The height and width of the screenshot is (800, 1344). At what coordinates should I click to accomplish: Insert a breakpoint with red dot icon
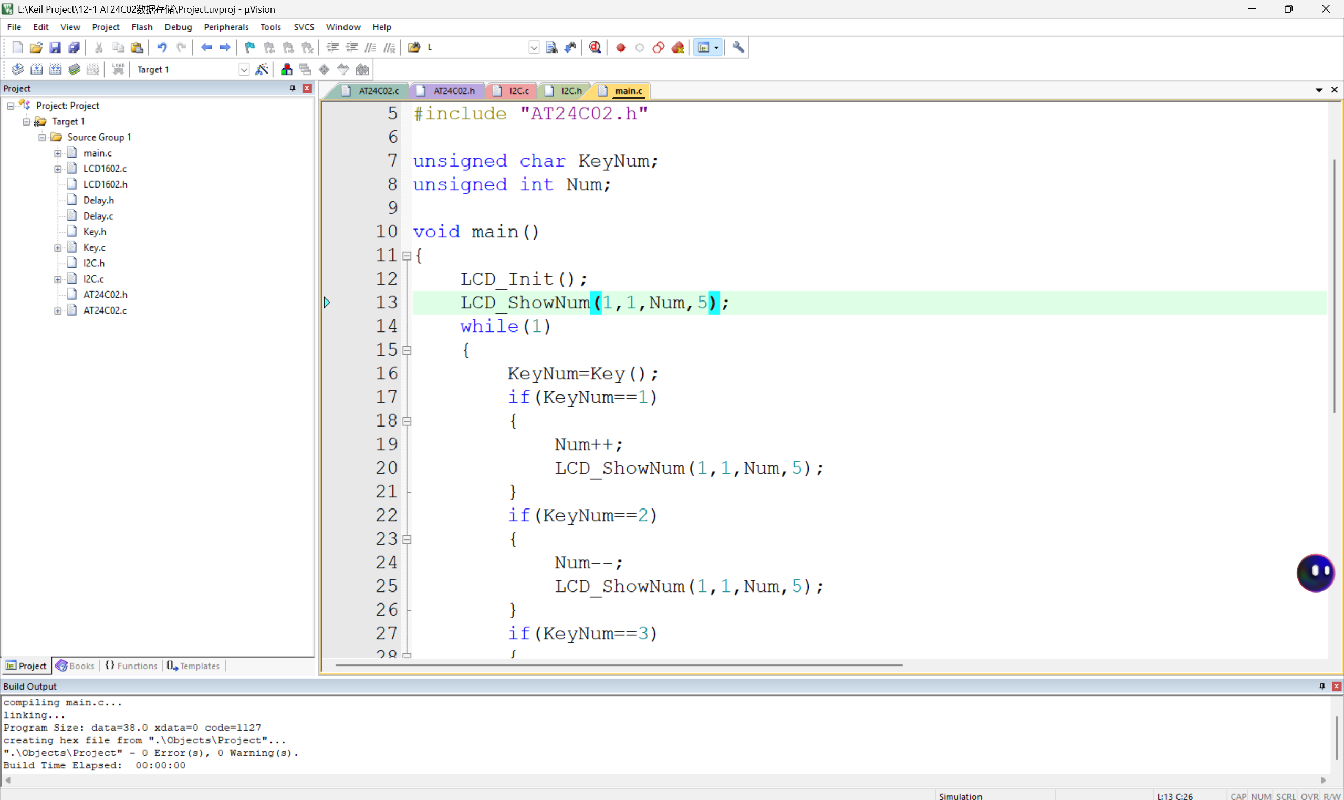pyautogui.click(x=620, y=47)
